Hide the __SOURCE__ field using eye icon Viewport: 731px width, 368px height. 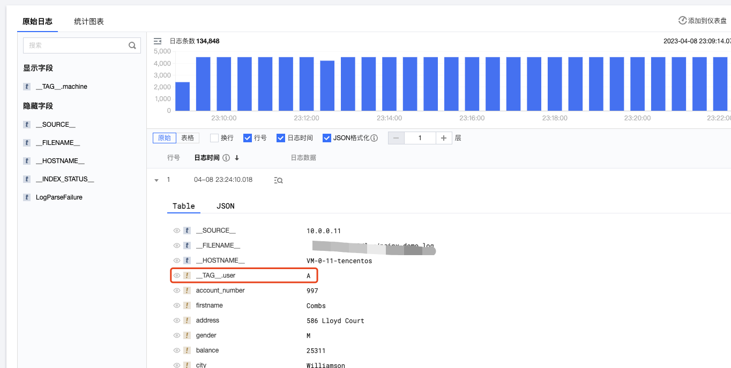(176, 231)
